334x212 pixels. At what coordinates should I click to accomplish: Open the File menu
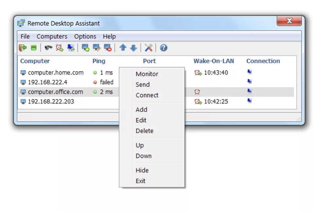pyautogui.click(x=25, y=36)
